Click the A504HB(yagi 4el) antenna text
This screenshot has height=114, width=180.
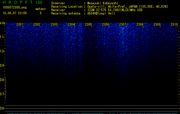[x=101, y=13]
